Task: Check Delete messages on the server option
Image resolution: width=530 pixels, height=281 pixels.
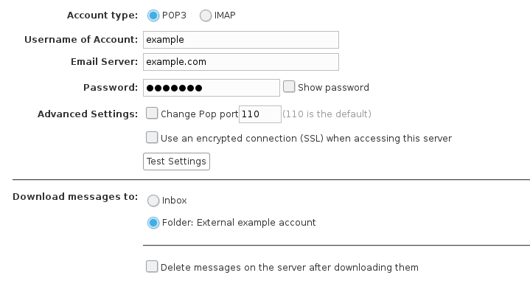Action: tap(152, 266)
